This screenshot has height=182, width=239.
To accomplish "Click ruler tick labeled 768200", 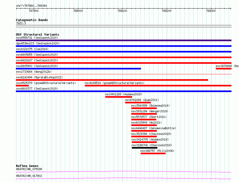I will click(166, 11).
